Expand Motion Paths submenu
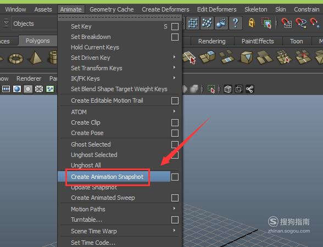323x247 pixels. [x=174, y=209]
